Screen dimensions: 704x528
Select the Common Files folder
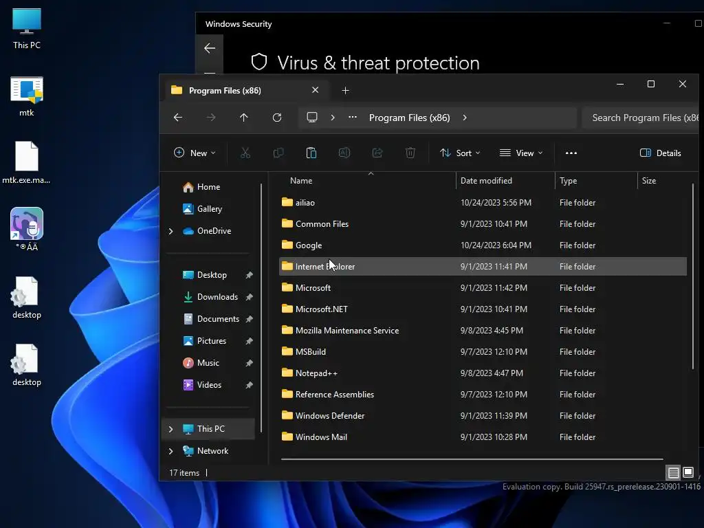[483, 223]
